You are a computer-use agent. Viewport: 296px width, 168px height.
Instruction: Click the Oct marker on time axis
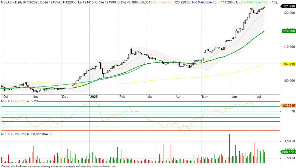[6, 97]
